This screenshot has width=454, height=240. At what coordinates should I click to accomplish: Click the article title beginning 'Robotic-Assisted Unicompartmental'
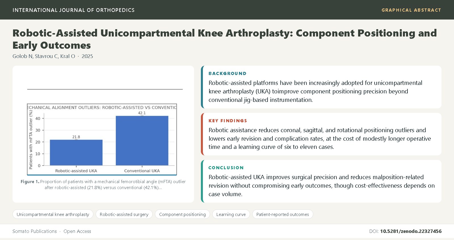point(225,39)
